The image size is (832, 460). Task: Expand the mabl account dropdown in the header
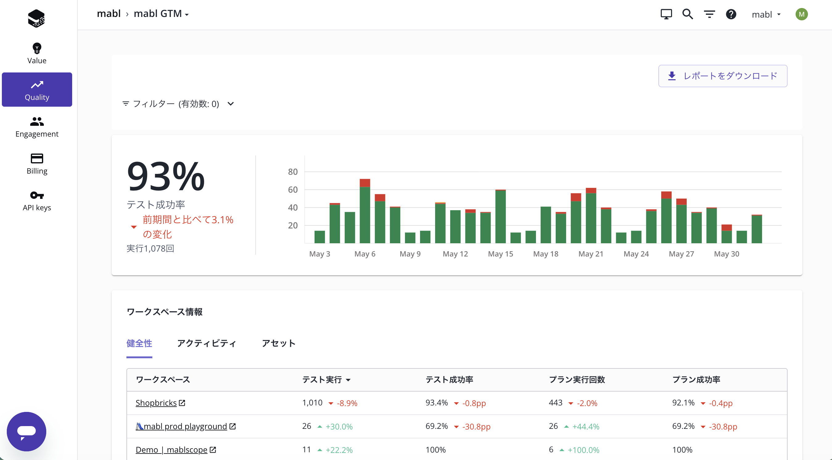[766, 14]
